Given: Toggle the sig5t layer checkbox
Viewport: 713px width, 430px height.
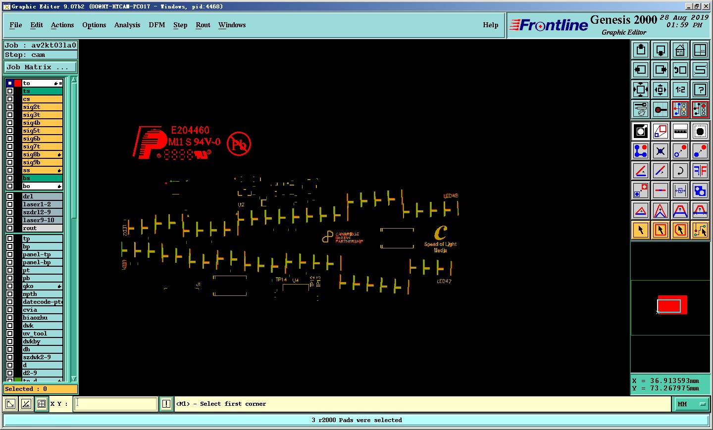Looking at the screenshot, I should [10, 131].
